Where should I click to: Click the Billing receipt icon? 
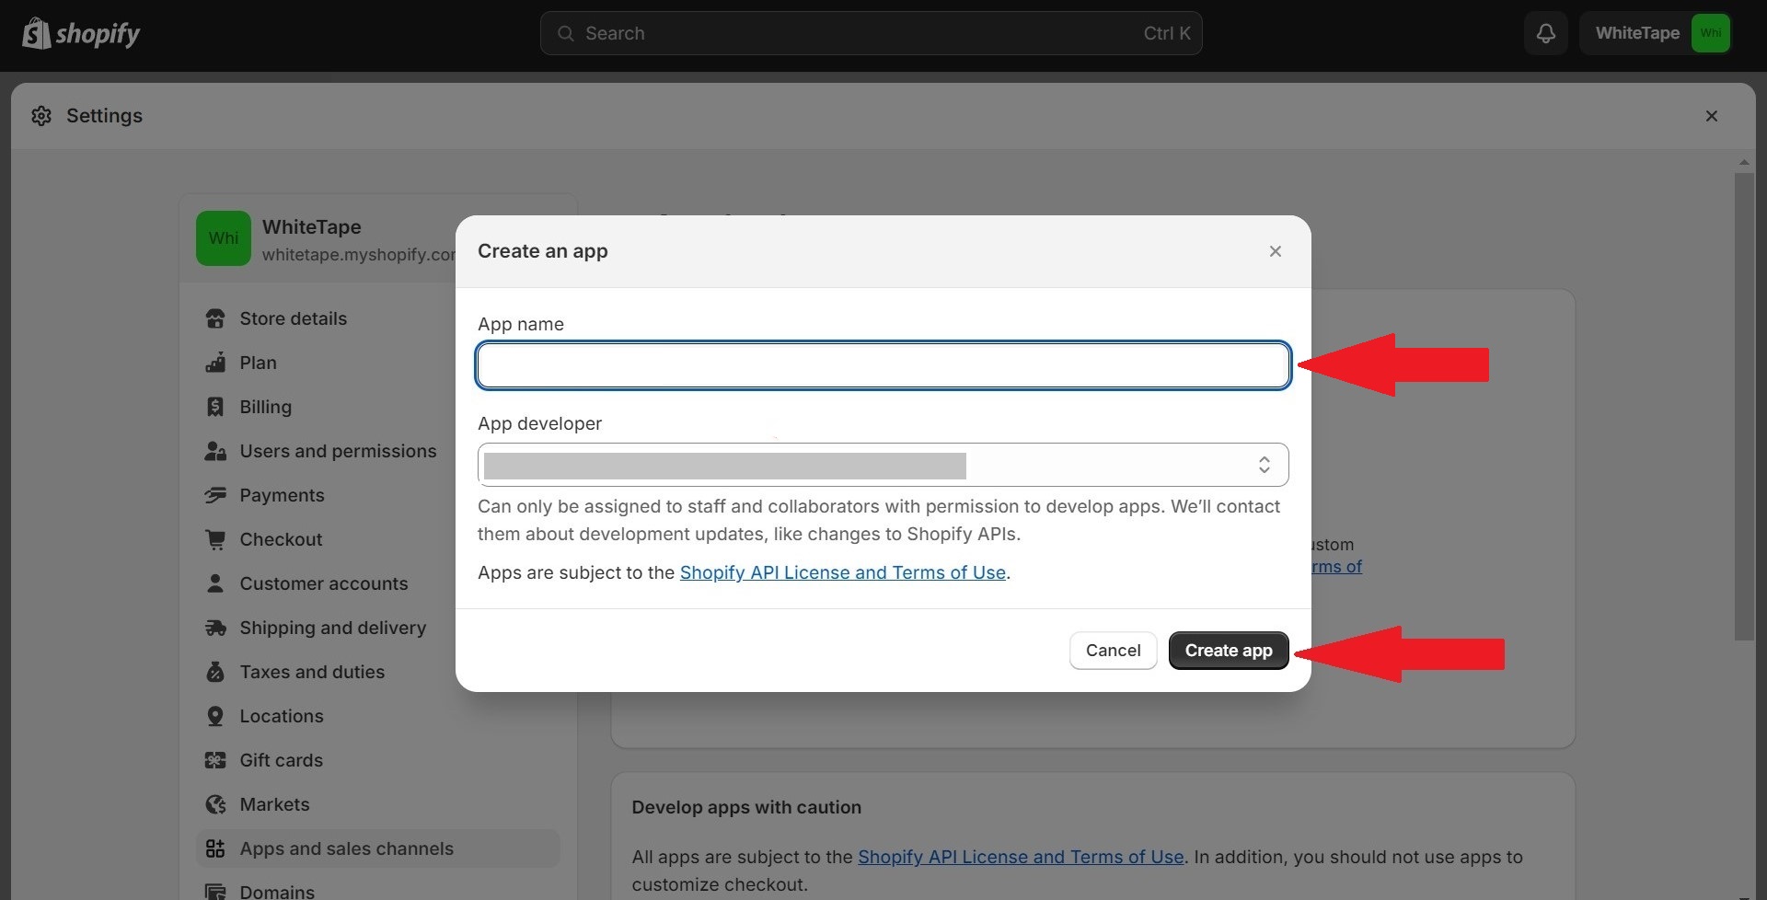point(215,407)
